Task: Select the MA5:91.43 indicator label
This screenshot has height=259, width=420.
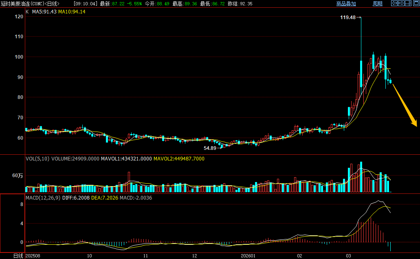Action: coord(44,12)
